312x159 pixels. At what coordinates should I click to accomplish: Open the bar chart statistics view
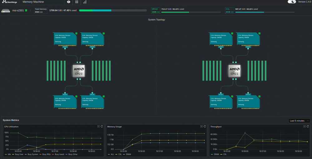pos(85,2)
